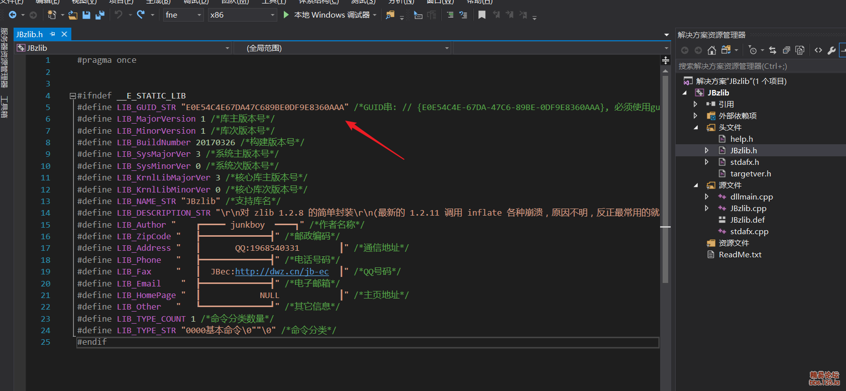
Task: Follow the http://dwz.cn/jb-ec link
Action: point(282,271)
